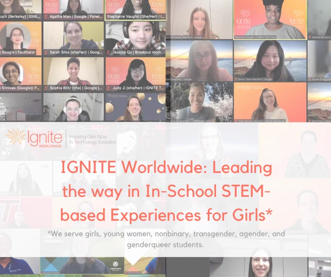Select McClellan (she/her) - Google video tile
Screen dimensions: 331x277
click(199, 19)
